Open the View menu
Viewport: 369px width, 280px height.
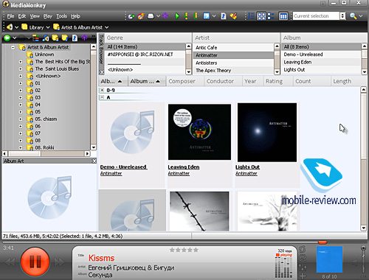(x=35, y=16)
